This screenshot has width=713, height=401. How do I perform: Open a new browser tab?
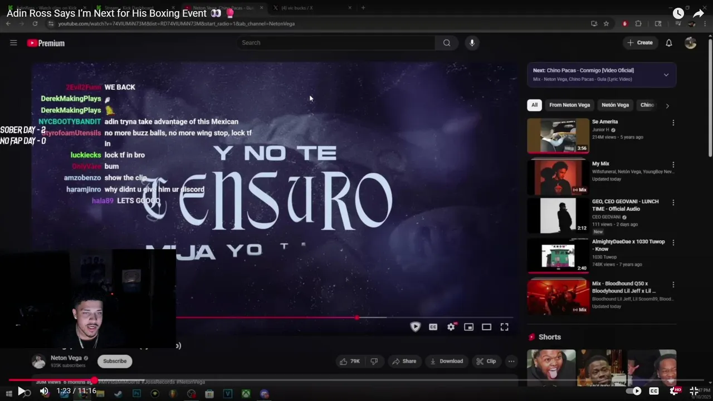(x=363, y=8)
